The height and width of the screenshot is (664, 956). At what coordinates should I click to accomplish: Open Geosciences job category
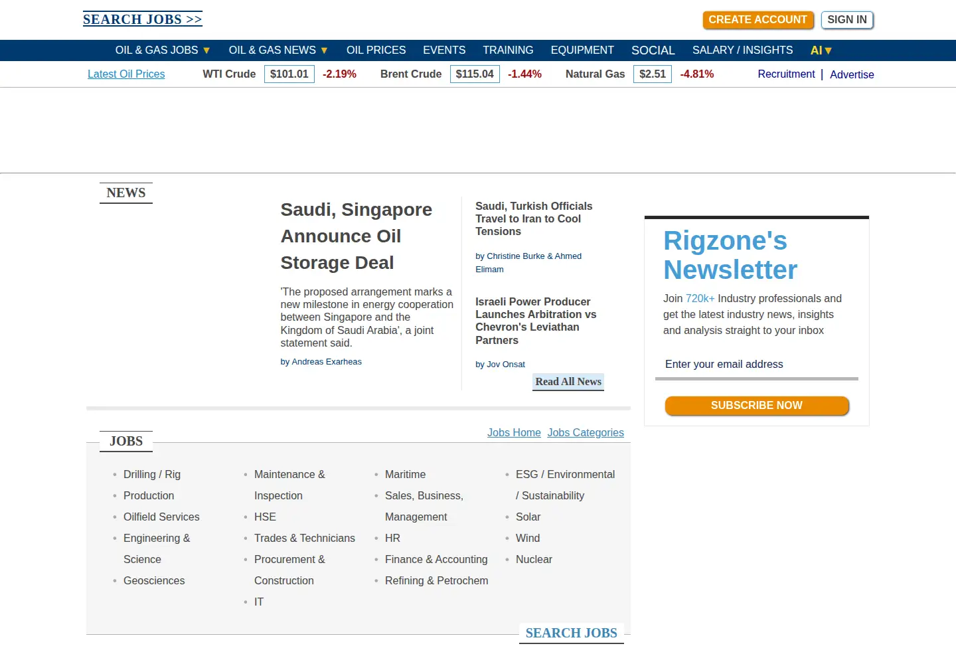(154, 581)
